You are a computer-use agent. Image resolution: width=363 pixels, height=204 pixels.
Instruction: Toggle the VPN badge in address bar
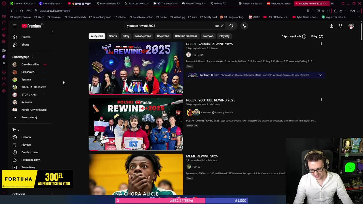point(29,11)
